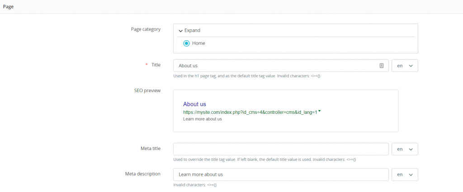This screenshot has height=192, width=463.
Task: Click the empty Meta title field
Action: coord(281,149)
